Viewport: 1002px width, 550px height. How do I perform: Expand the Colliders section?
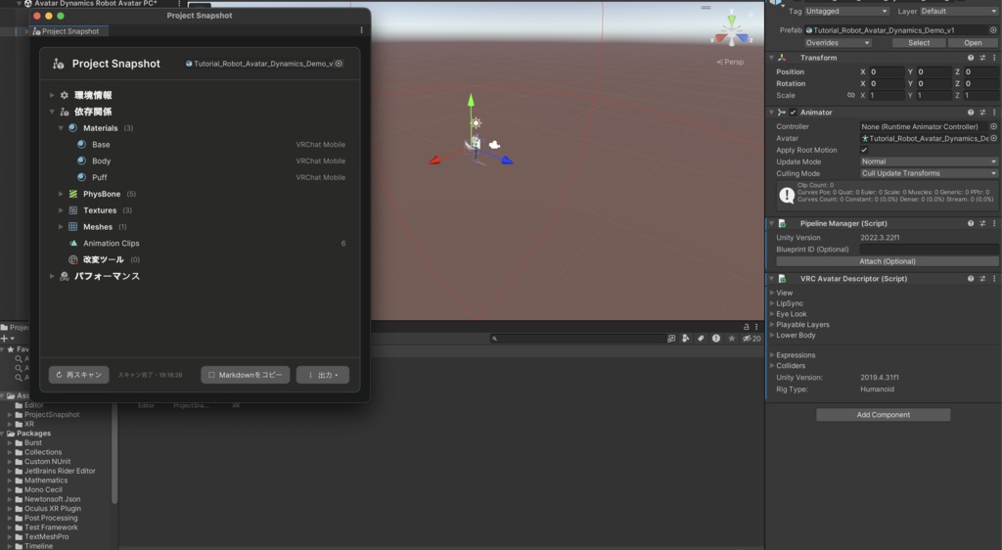pos(772,366)
